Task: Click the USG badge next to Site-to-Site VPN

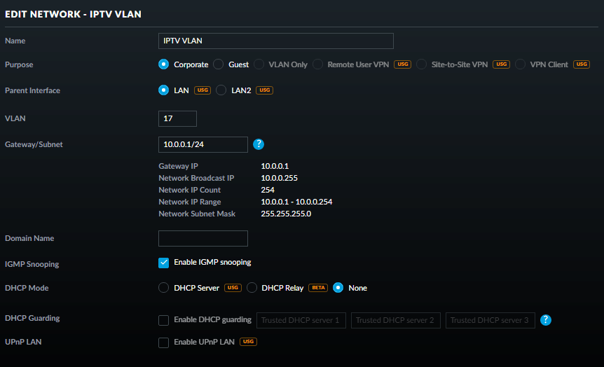Action: coord(501,64)
